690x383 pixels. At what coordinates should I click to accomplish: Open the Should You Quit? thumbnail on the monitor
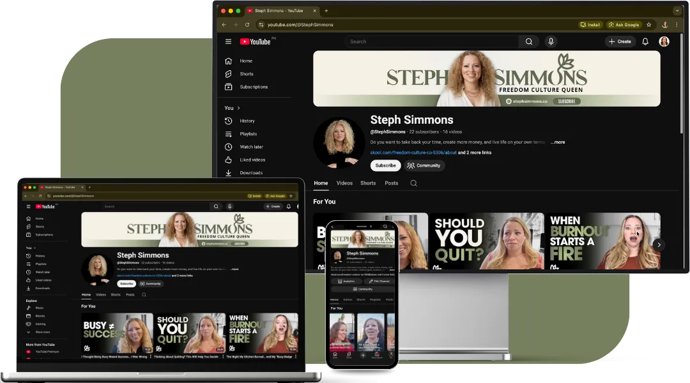tap(487, 241)
